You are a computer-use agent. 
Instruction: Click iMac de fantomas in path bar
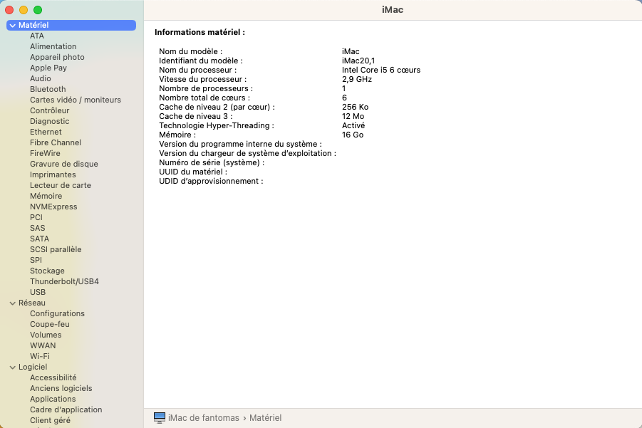(204, 418)
